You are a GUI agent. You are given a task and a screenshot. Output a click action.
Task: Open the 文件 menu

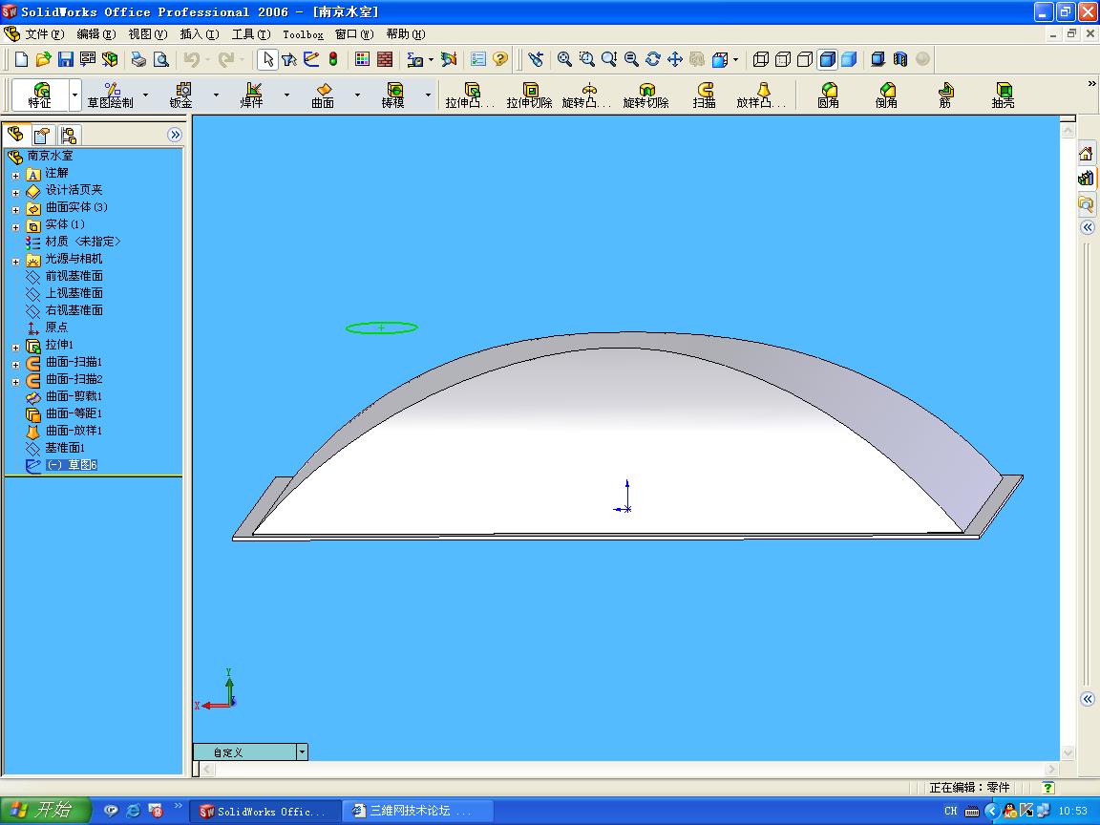click(x=44, y=34)
